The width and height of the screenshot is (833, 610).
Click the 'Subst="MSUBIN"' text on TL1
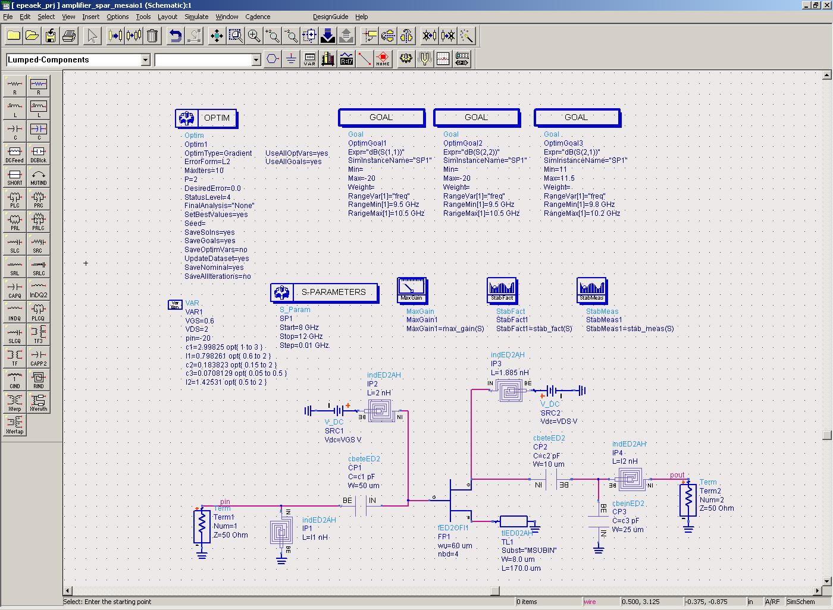tap(529, 551)
